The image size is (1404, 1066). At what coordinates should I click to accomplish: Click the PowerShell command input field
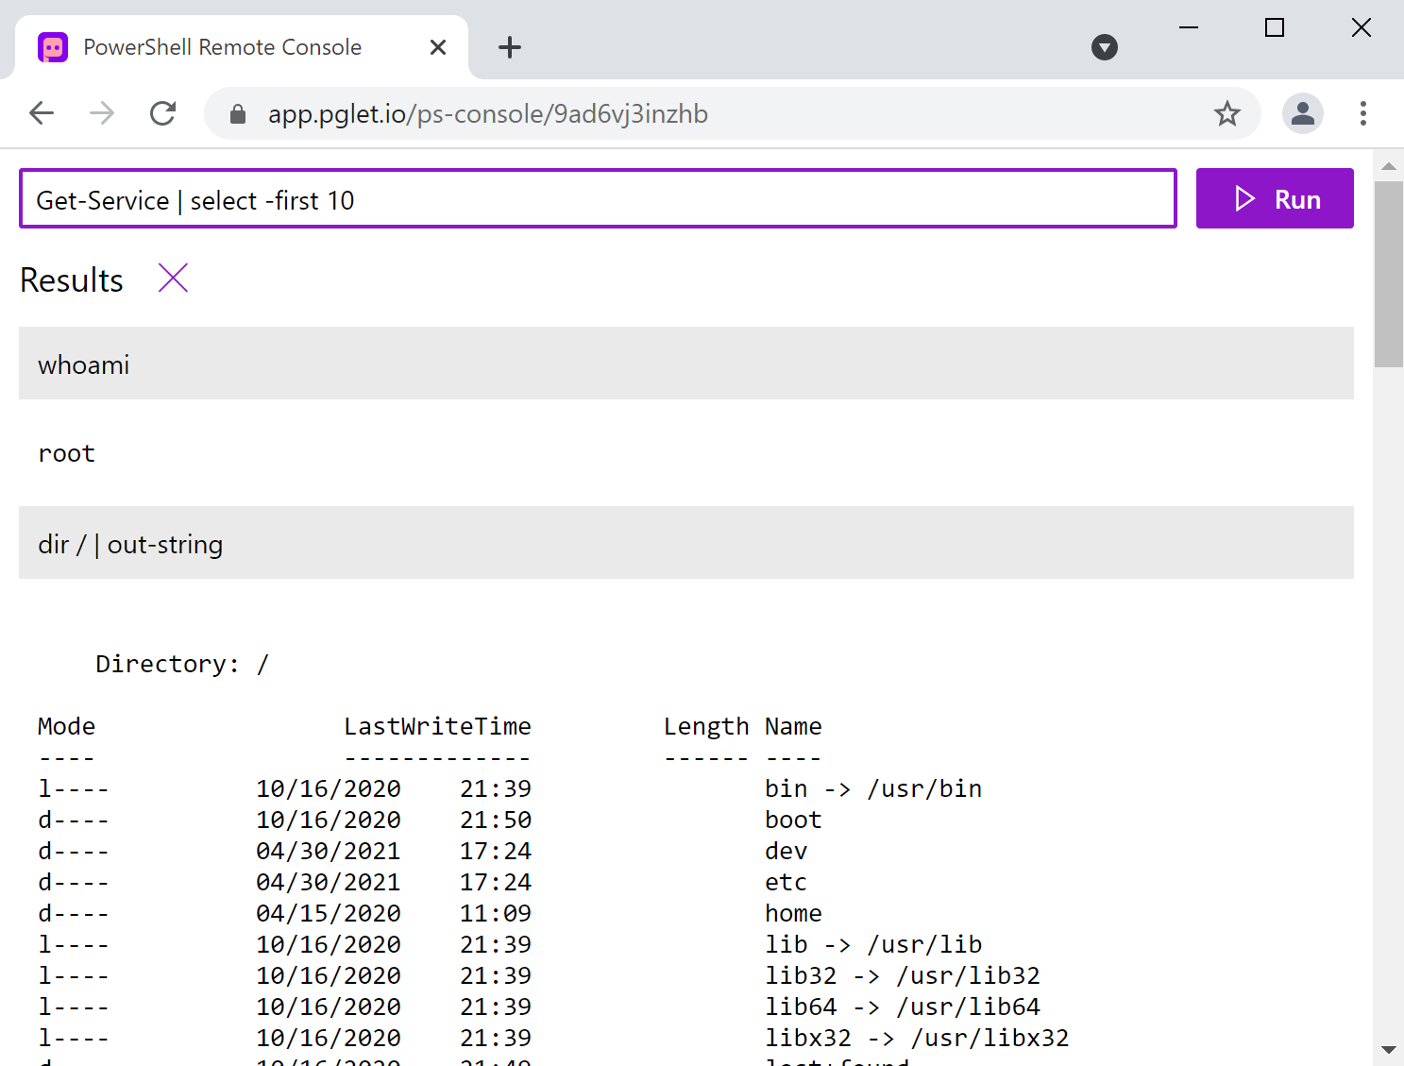[597, 199]
